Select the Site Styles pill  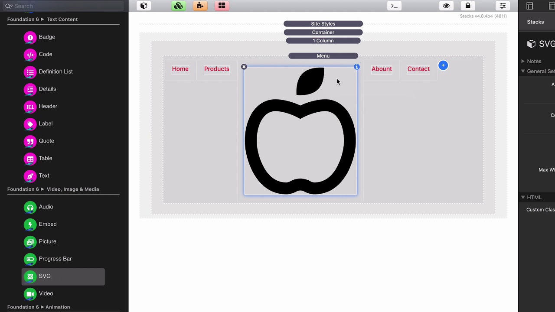(323, 24)
